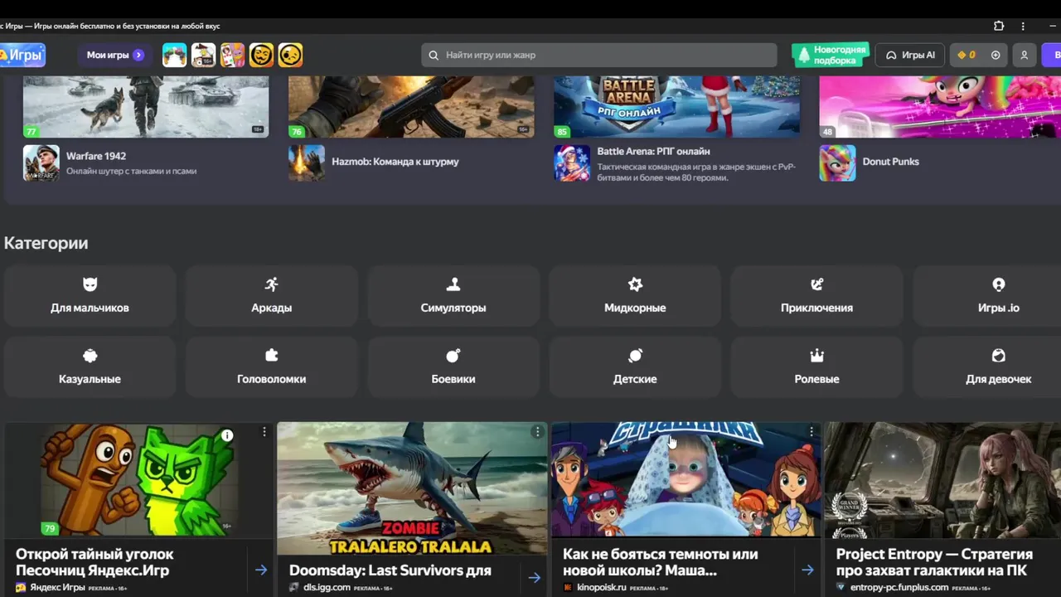Click Donut Punks small game icon
The image size is (1061, 597).
[x=837, y=163]
